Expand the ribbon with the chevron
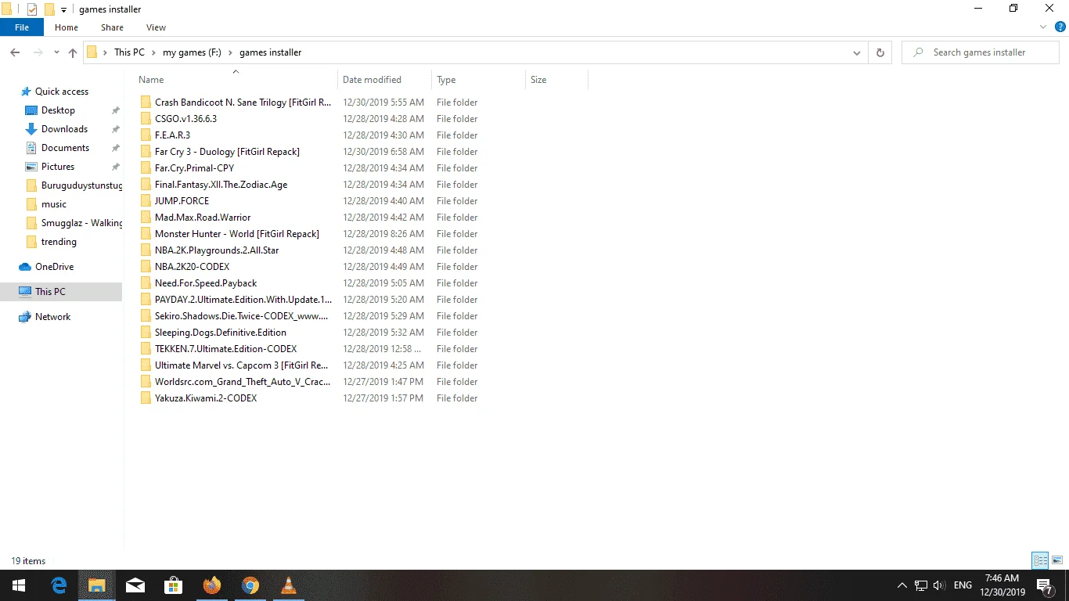This screenshot has width=1069, height=601. [1043, 27]
